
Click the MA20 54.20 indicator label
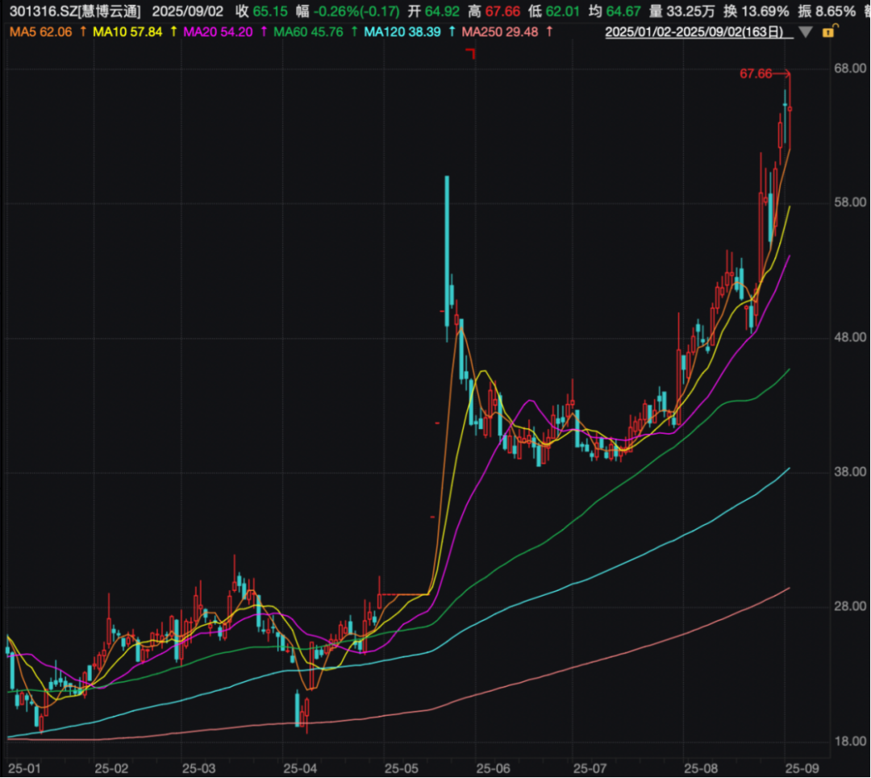218,32
